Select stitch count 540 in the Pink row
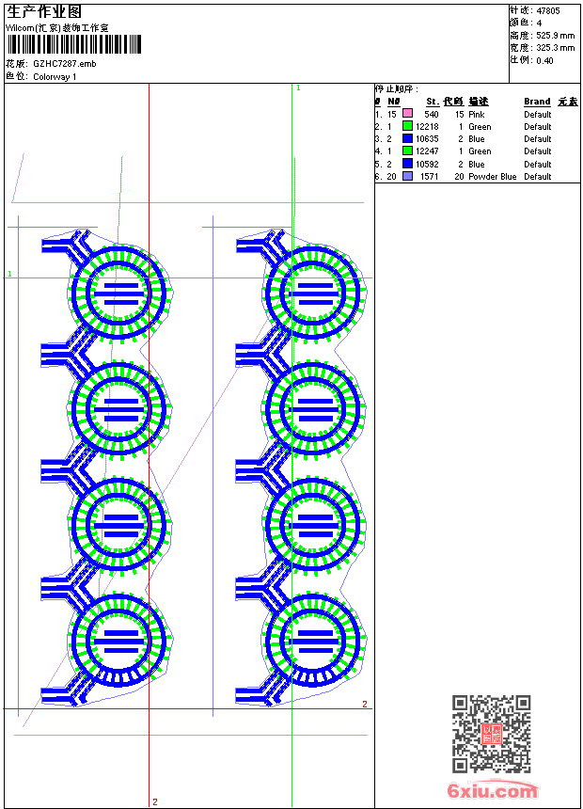 (432, 114)
